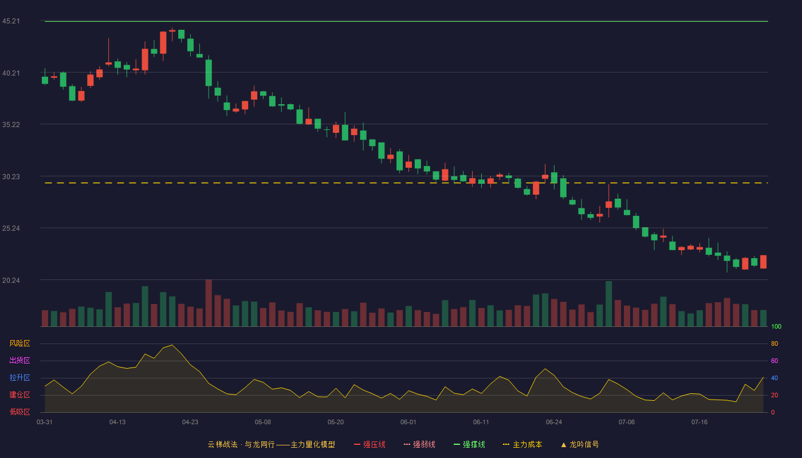Image resolution: width=802 pixels, height=458 pixels.
Task: Toggle the 强压线 legend entry
Action: tap(369, 444)
